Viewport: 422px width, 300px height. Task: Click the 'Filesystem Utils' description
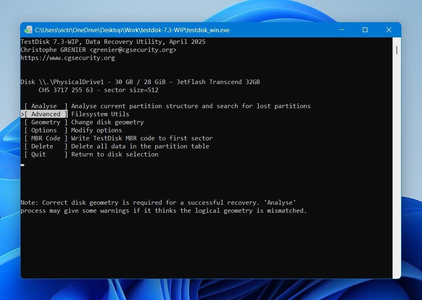click(x=100, y=114)
